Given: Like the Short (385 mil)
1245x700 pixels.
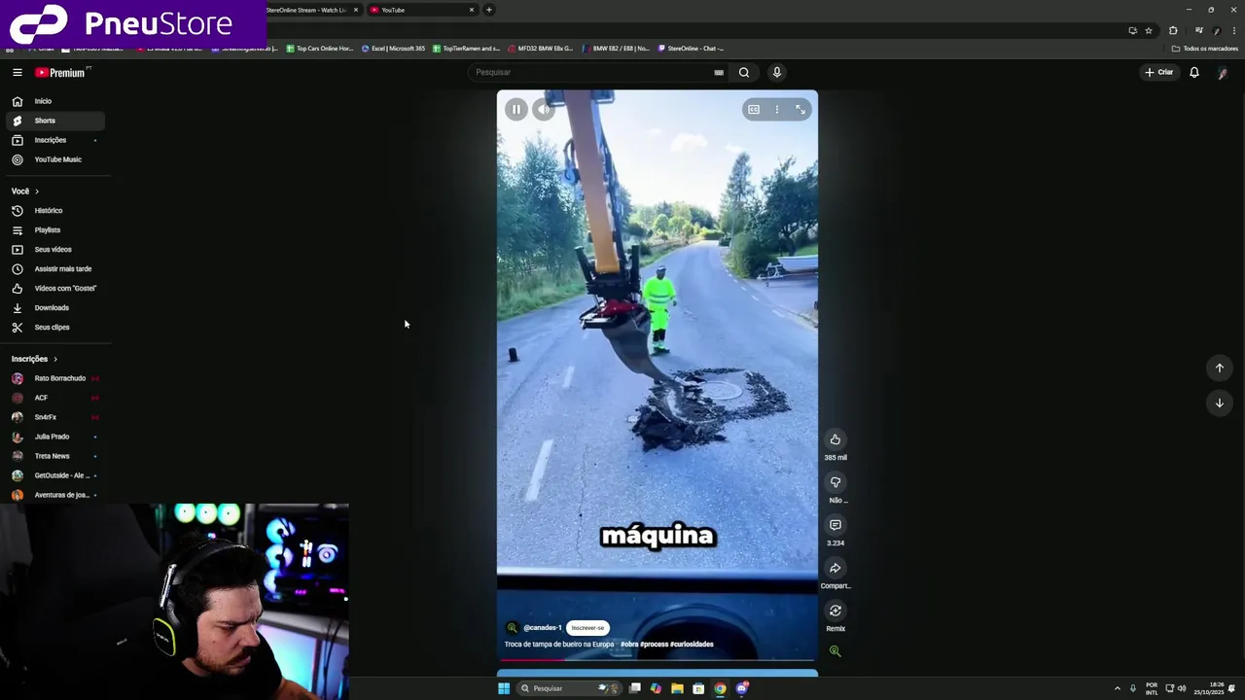Looking at the screenshot, I should coord(836,439).
